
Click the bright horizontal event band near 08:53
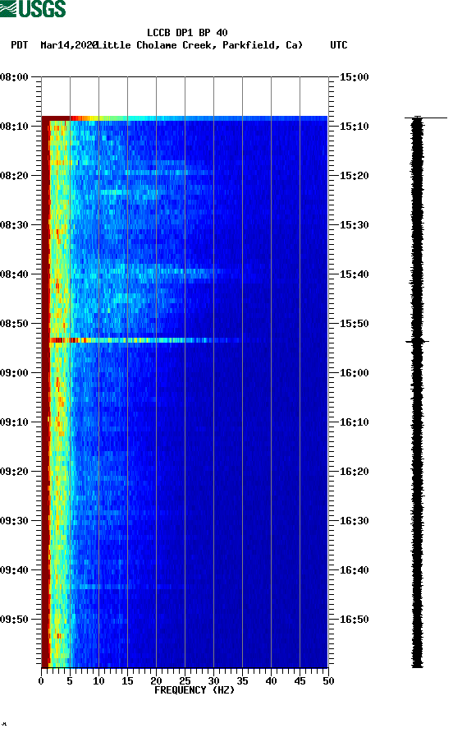click(x=144, y=340)
